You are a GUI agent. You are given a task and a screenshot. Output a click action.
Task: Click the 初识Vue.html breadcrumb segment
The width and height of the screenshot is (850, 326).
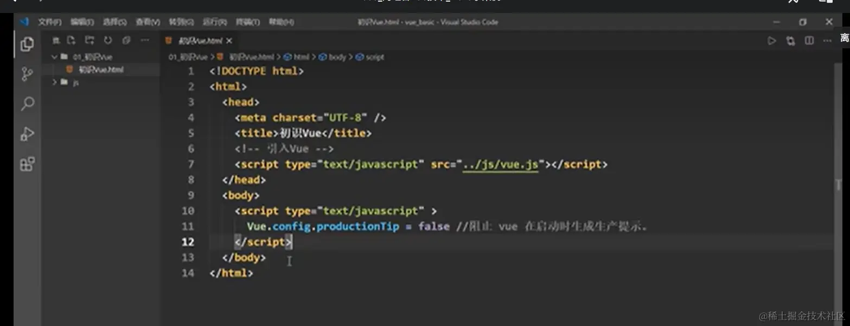[251, 57]
